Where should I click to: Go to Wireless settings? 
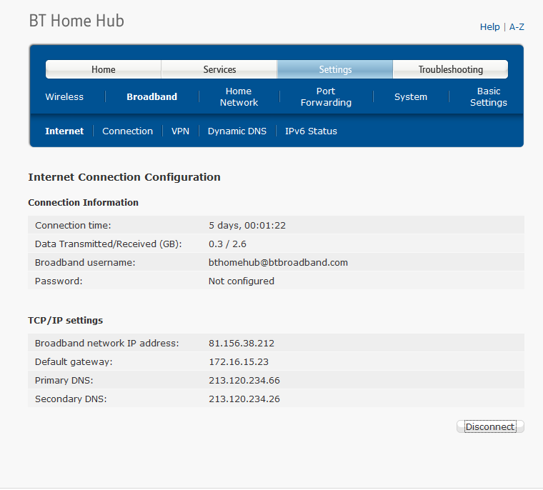(64, 96)
